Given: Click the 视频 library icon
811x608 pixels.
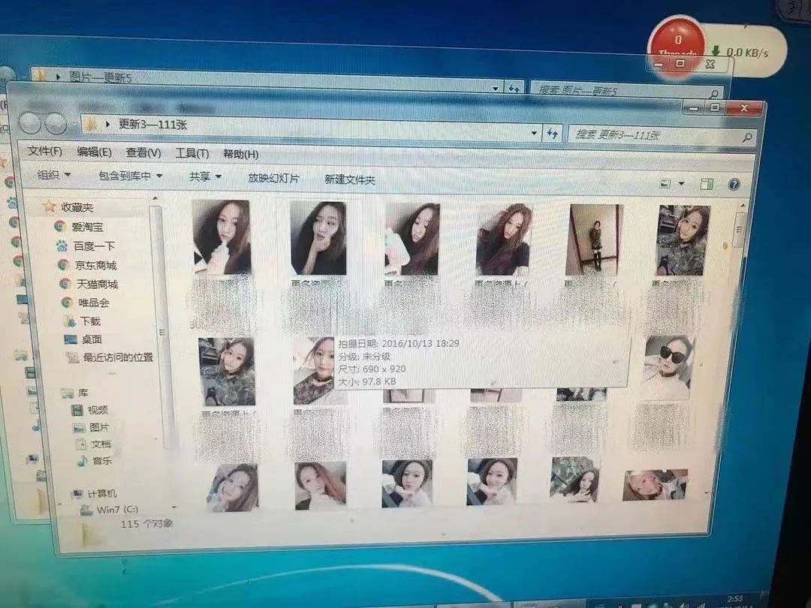Looking at the screenshot, I should click(x=77, y=410).
